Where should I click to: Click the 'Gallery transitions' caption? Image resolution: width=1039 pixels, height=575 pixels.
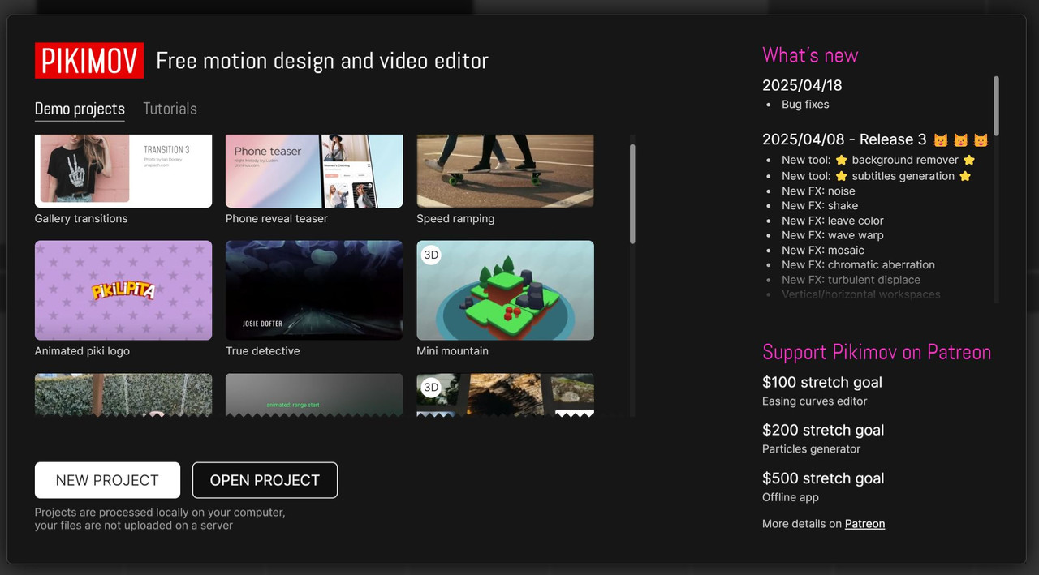(81, 219)
